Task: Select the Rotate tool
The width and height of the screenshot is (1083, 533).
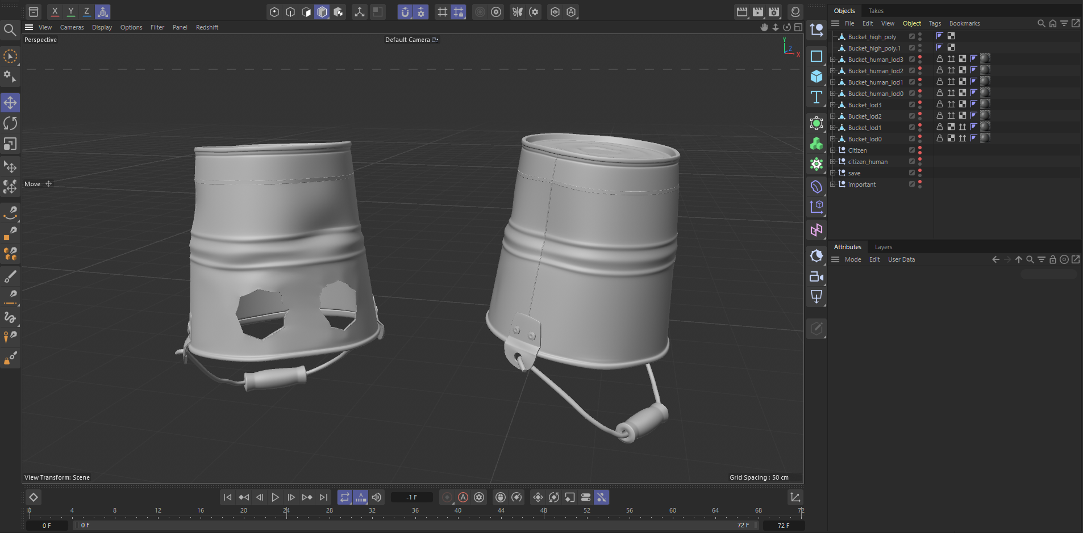Action: pyautogui.click(x=10, y=123)
